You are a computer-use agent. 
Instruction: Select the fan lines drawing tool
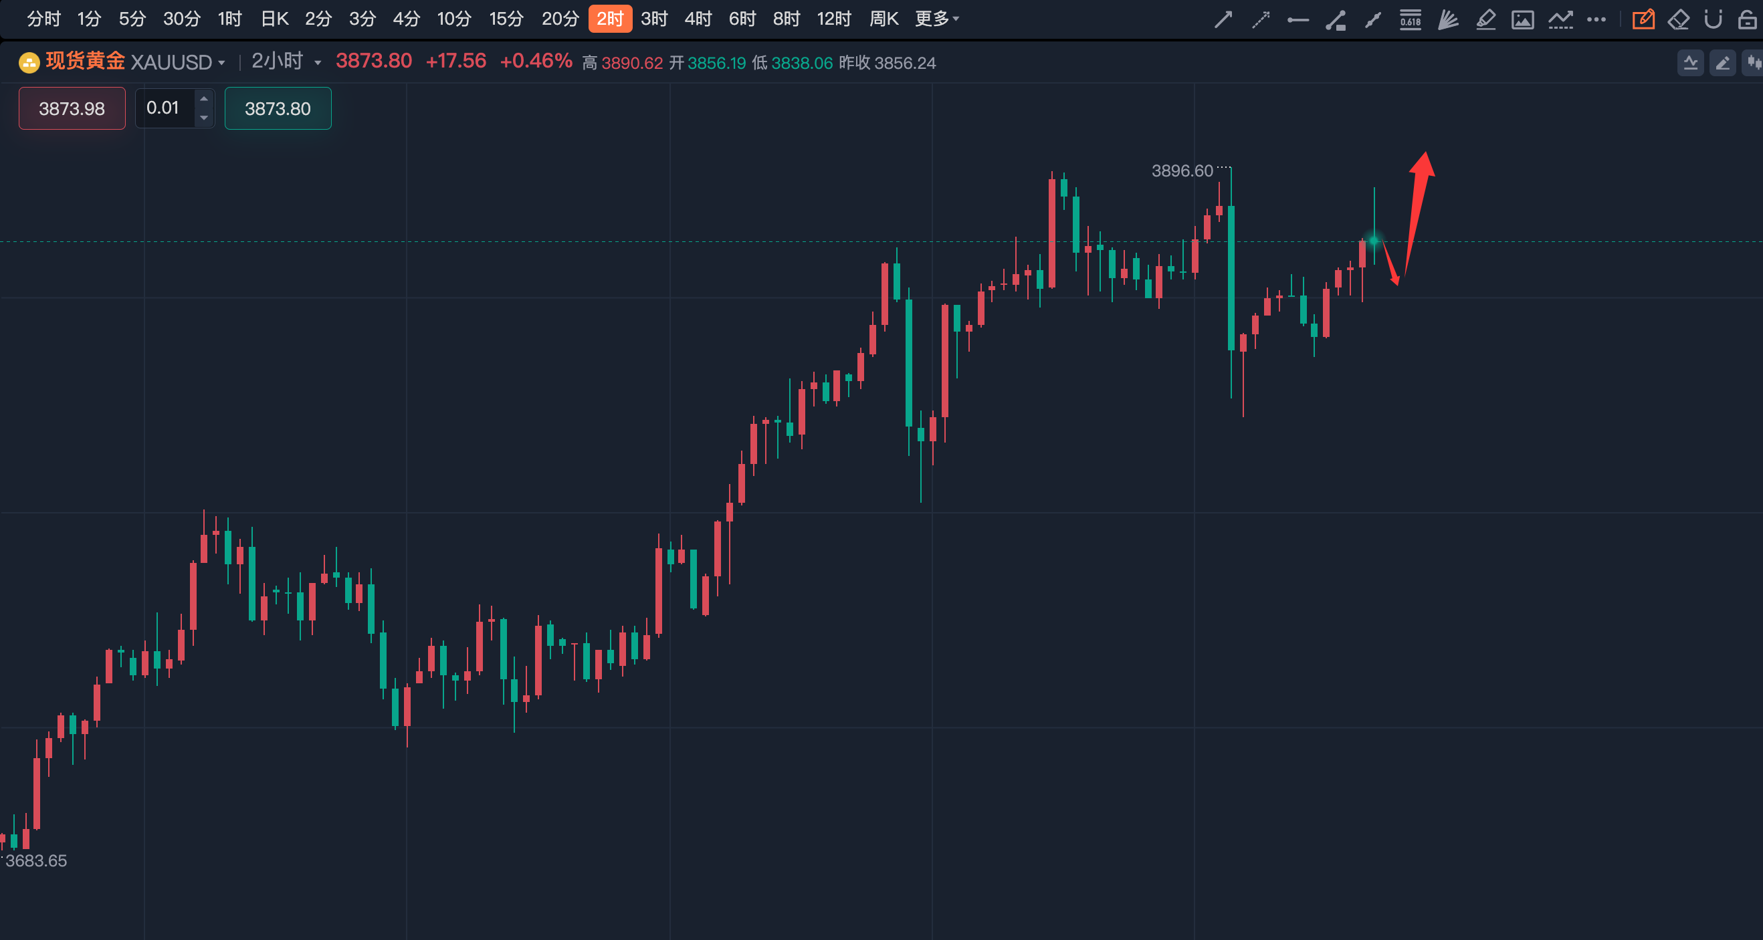(1447, 20)
